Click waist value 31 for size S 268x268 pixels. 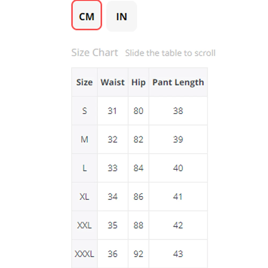click(113, 111)
